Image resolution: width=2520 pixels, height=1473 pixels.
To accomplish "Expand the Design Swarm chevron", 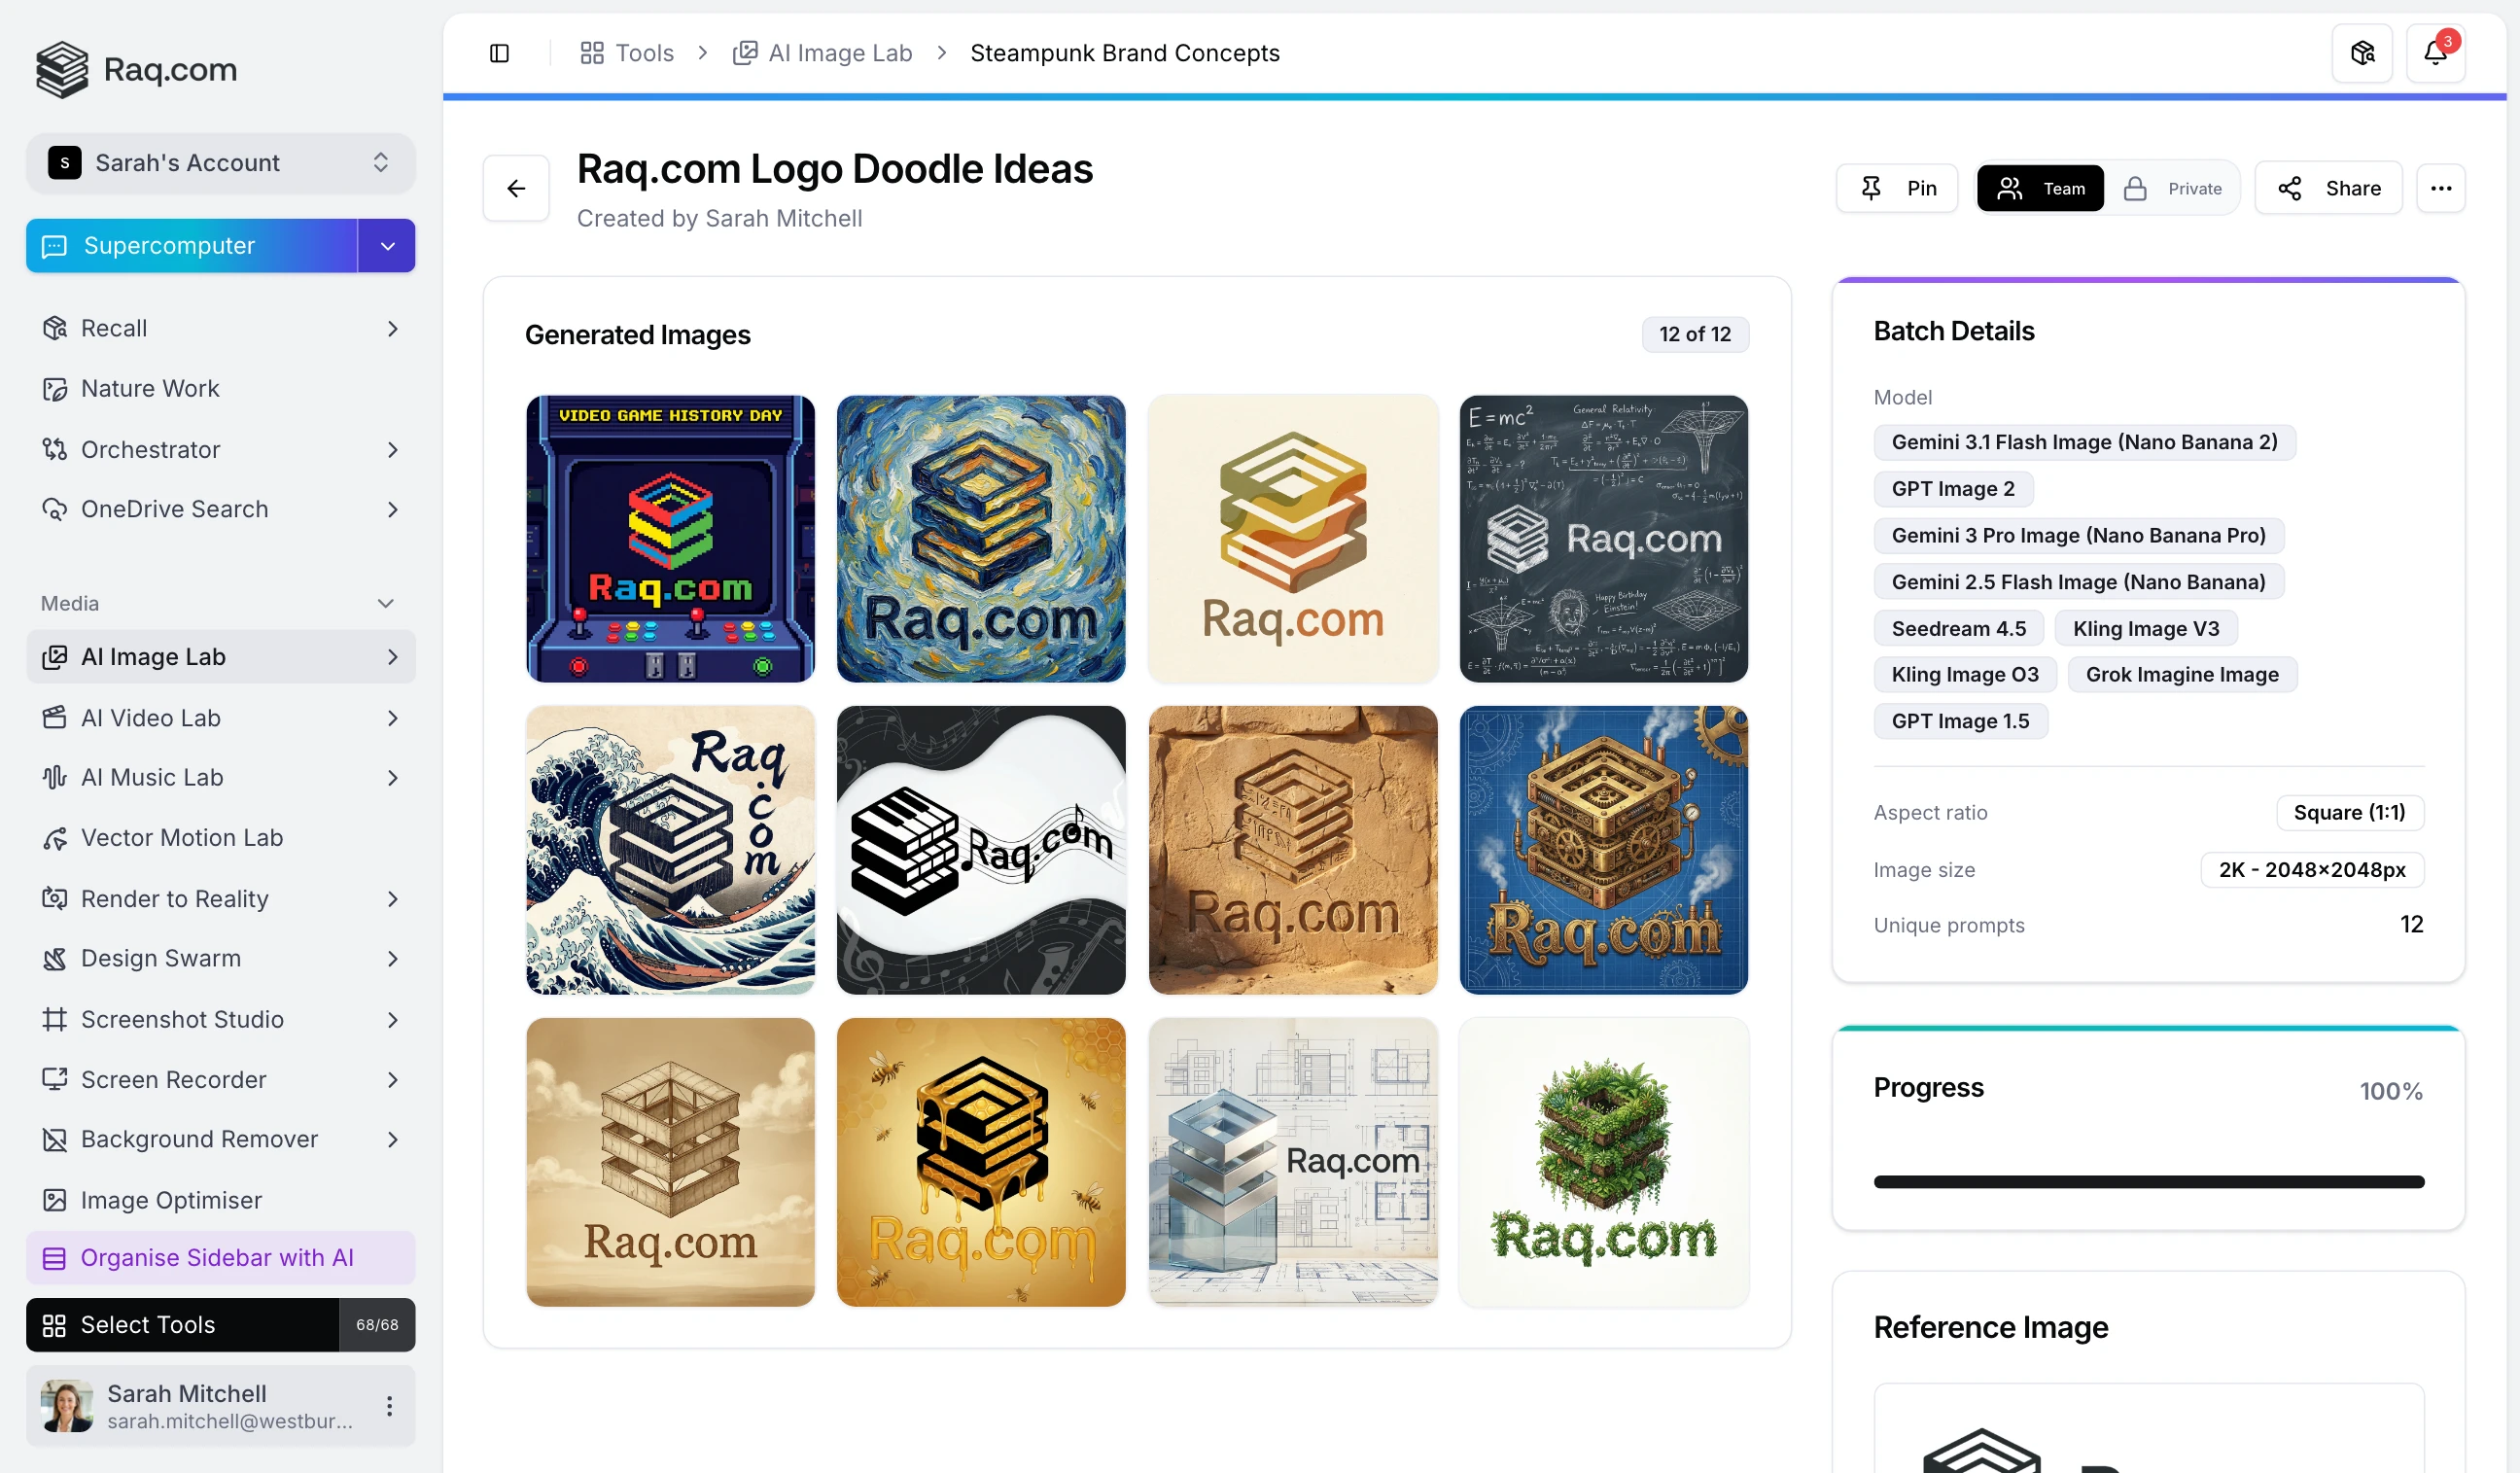I will point(392,959).
